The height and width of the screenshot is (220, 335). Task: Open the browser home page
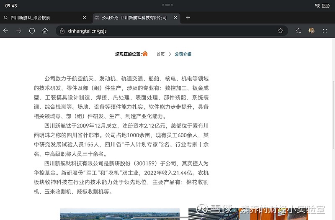click(45, 31)
